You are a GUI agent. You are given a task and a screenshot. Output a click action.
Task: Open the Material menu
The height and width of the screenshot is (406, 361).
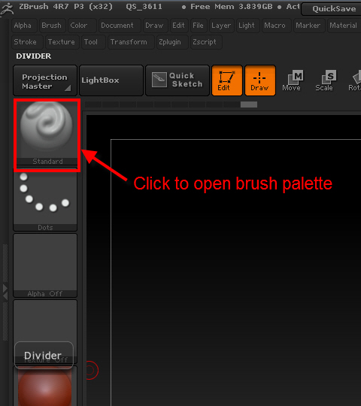pyautogui.click(x=344, y=26)
